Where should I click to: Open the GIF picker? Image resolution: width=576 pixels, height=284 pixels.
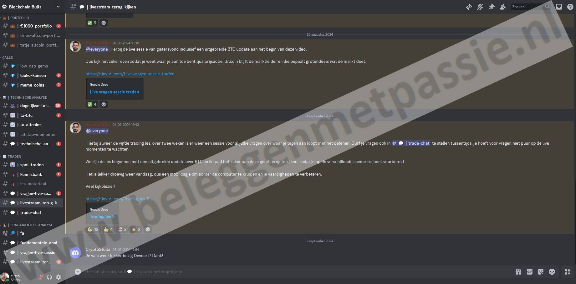(x=529, y=272)
